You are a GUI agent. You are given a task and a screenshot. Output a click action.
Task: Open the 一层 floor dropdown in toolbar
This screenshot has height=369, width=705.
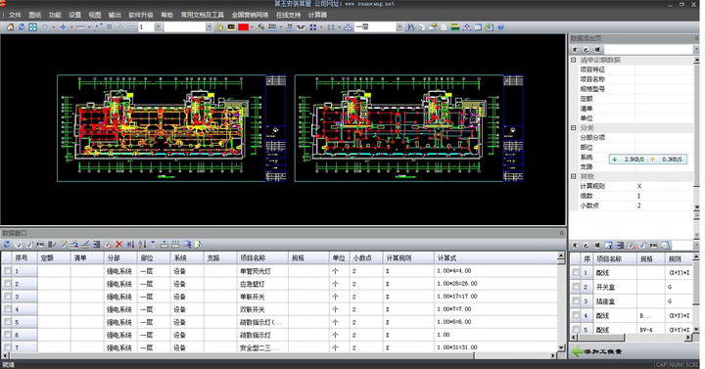399,27
